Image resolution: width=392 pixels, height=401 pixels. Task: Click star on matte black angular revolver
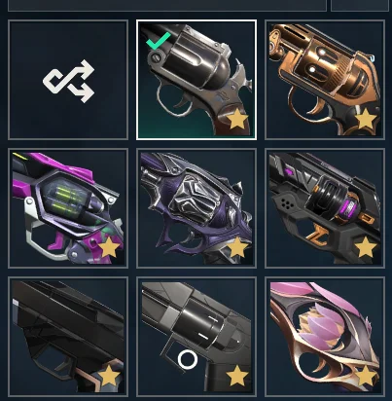(109, 376)
